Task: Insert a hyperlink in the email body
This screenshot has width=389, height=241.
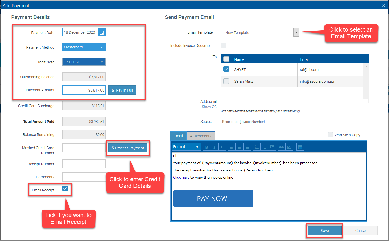Action: click(x=281, y=147)
